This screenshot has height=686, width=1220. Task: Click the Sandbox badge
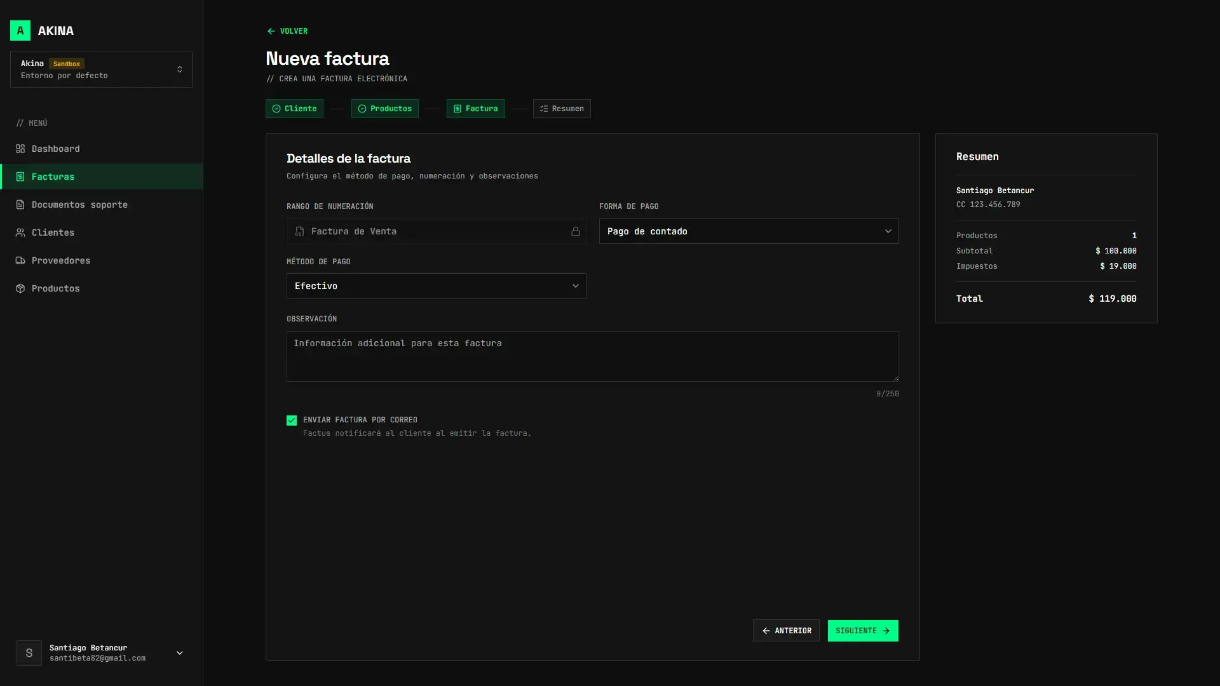click(x=67, y=64)
